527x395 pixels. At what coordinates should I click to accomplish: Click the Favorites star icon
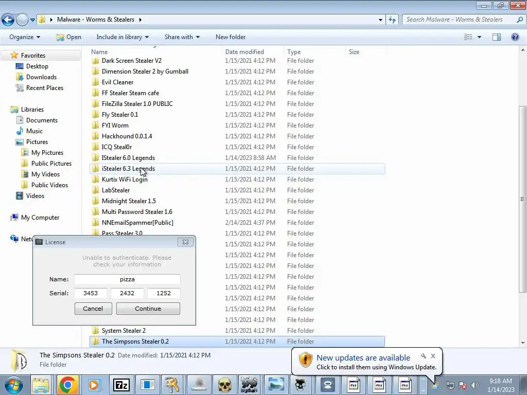point(14,55)
